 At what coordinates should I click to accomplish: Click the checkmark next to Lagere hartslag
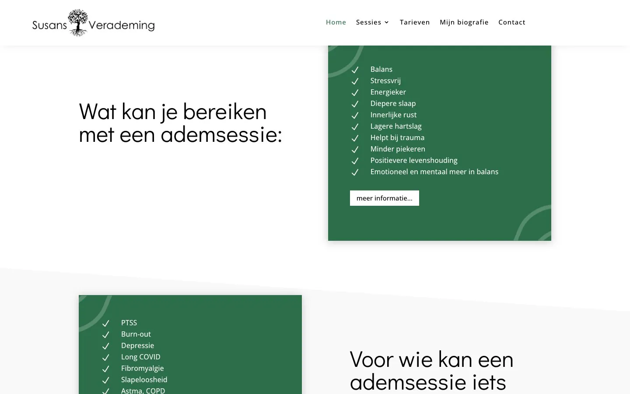click(355, 127)
